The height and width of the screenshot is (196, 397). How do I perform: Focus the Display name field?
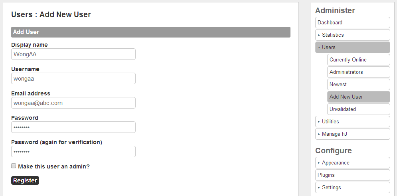pyautogui.click(x=73, y=54)
